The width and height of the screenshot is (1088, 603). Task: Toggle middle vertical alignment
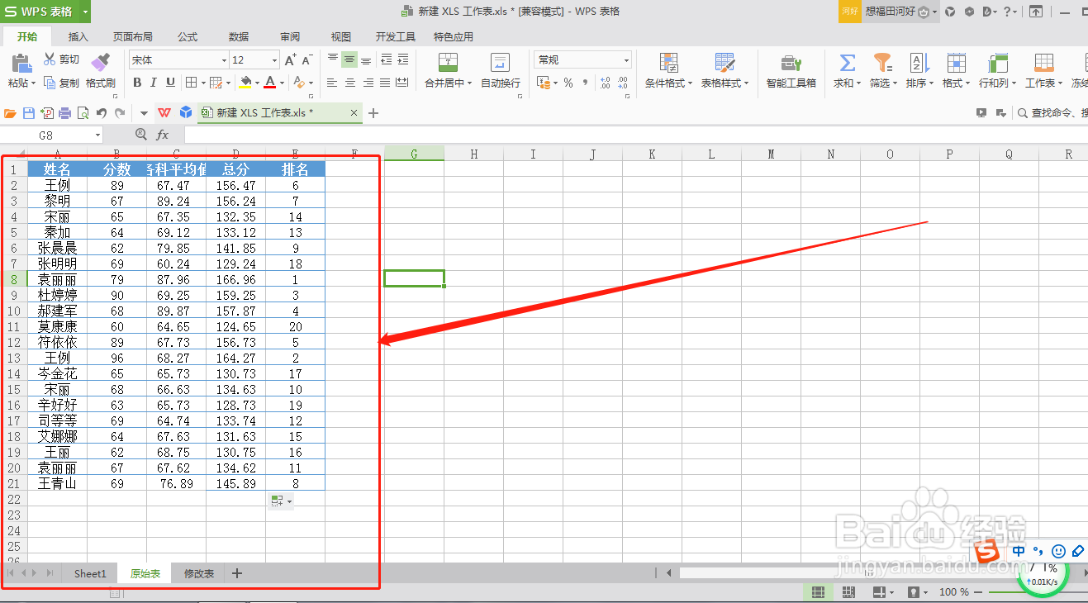point(349,59)
